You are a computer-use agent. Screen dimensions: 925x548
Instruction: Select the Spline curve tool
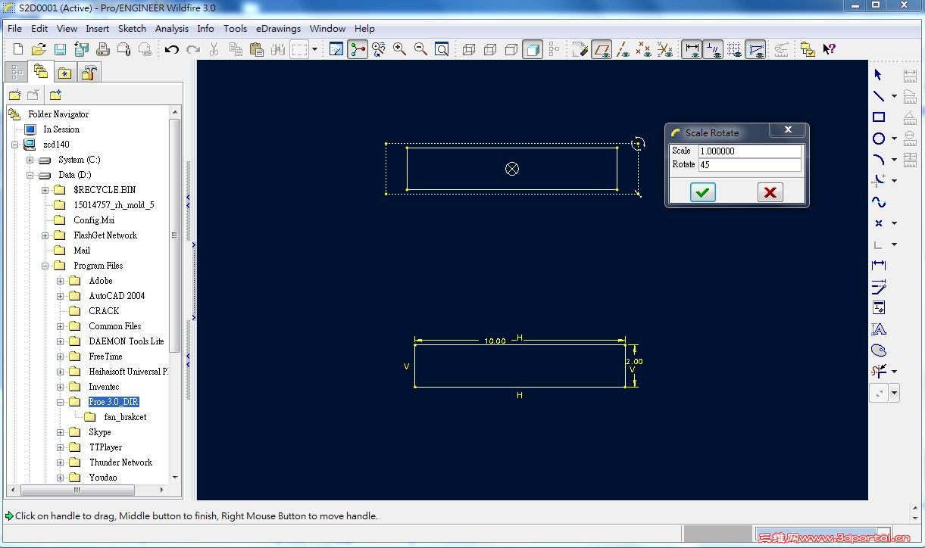878,202
